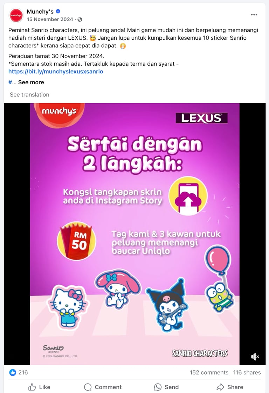This screenshot has height=393, width=269.
Task: Click the public audience globe icon
Action: point(80,19)
